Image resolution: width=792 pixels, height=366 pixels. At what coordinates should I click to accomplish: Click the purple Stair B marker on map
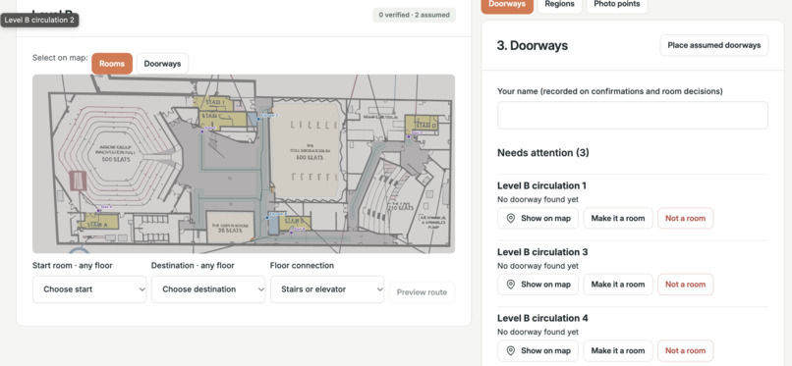coord(292,233)
